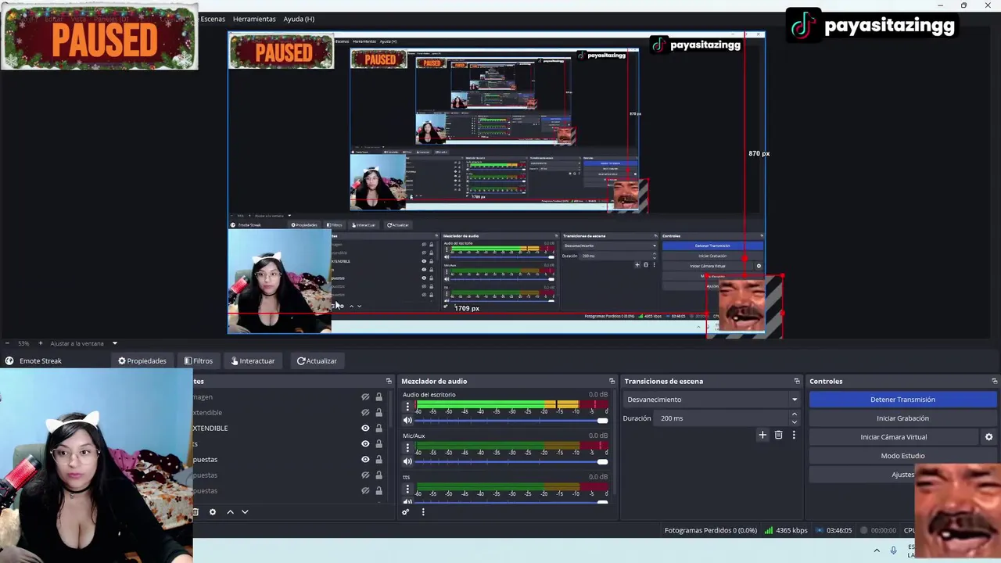The height and width of the screenshot is (563, 1001).
Task: Pop out the Transiciones de escena dock
Action: coord(796,381)
